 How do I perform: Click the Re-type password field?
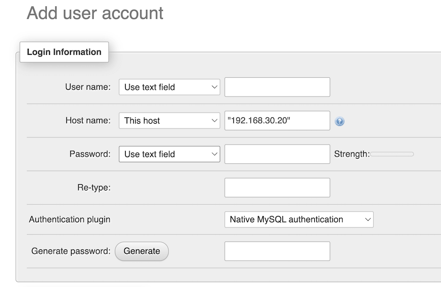coord(277,187)
